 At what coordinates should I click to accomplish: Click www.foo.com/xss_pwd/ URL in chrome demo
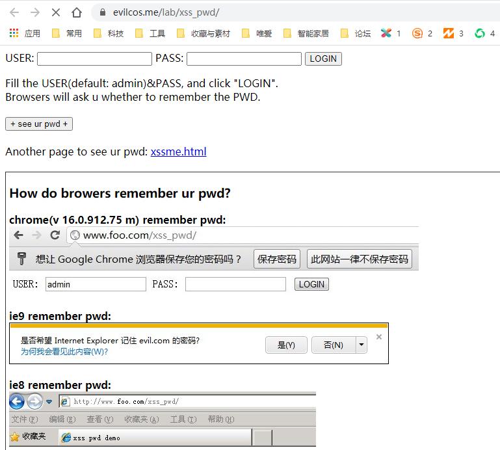[140, 235]
